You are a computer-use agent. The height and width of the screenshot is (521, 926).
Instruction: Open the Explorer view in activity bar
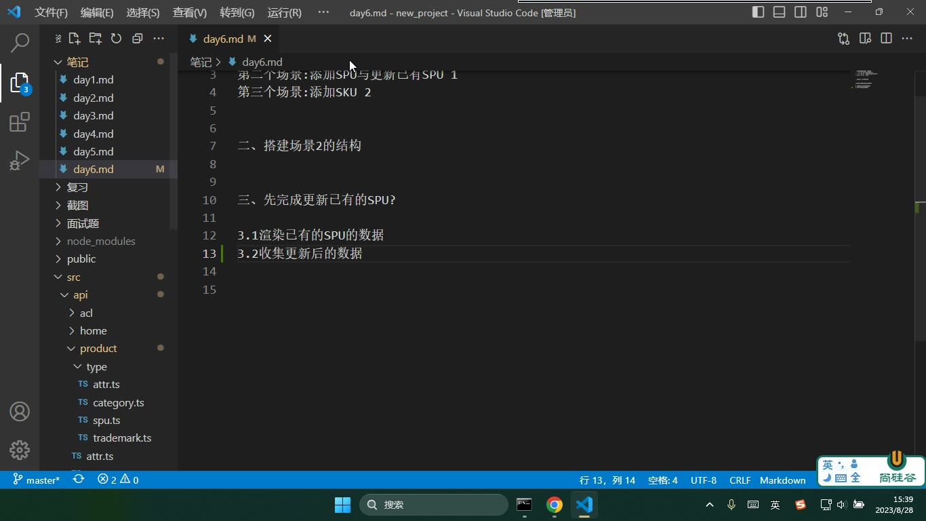(20, 83)
